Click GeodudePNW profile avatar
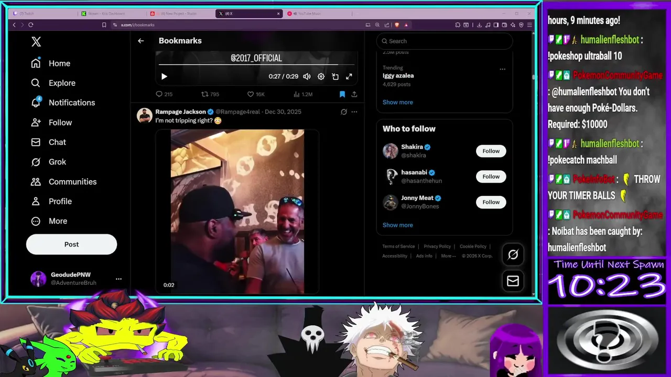Image resolution: width=671 pixels, height=377 pixels. pyautogui.click(x=38, y=279)
